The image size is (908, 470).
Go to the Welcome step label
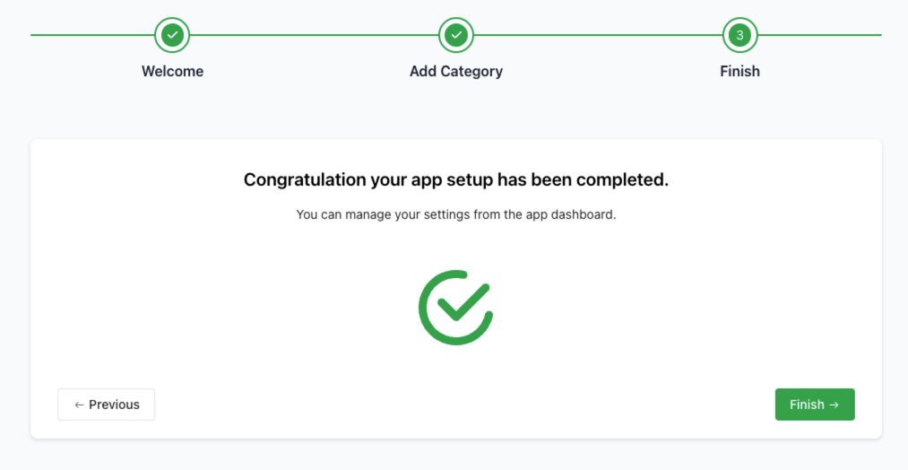[172, 71]
